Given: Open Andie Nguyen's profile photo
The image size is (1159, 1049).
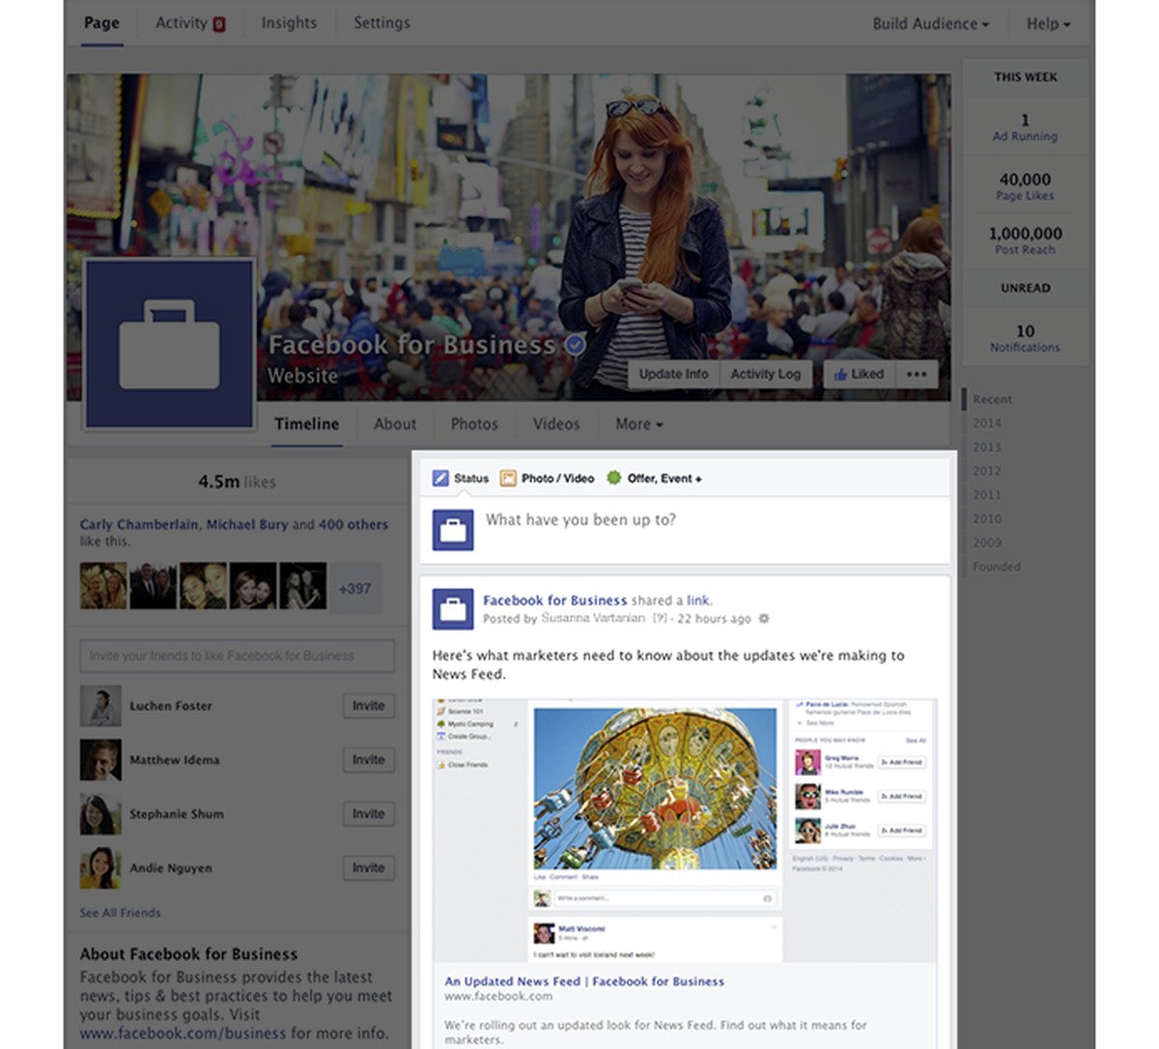Looking at the screenshot, I should 100,868.
